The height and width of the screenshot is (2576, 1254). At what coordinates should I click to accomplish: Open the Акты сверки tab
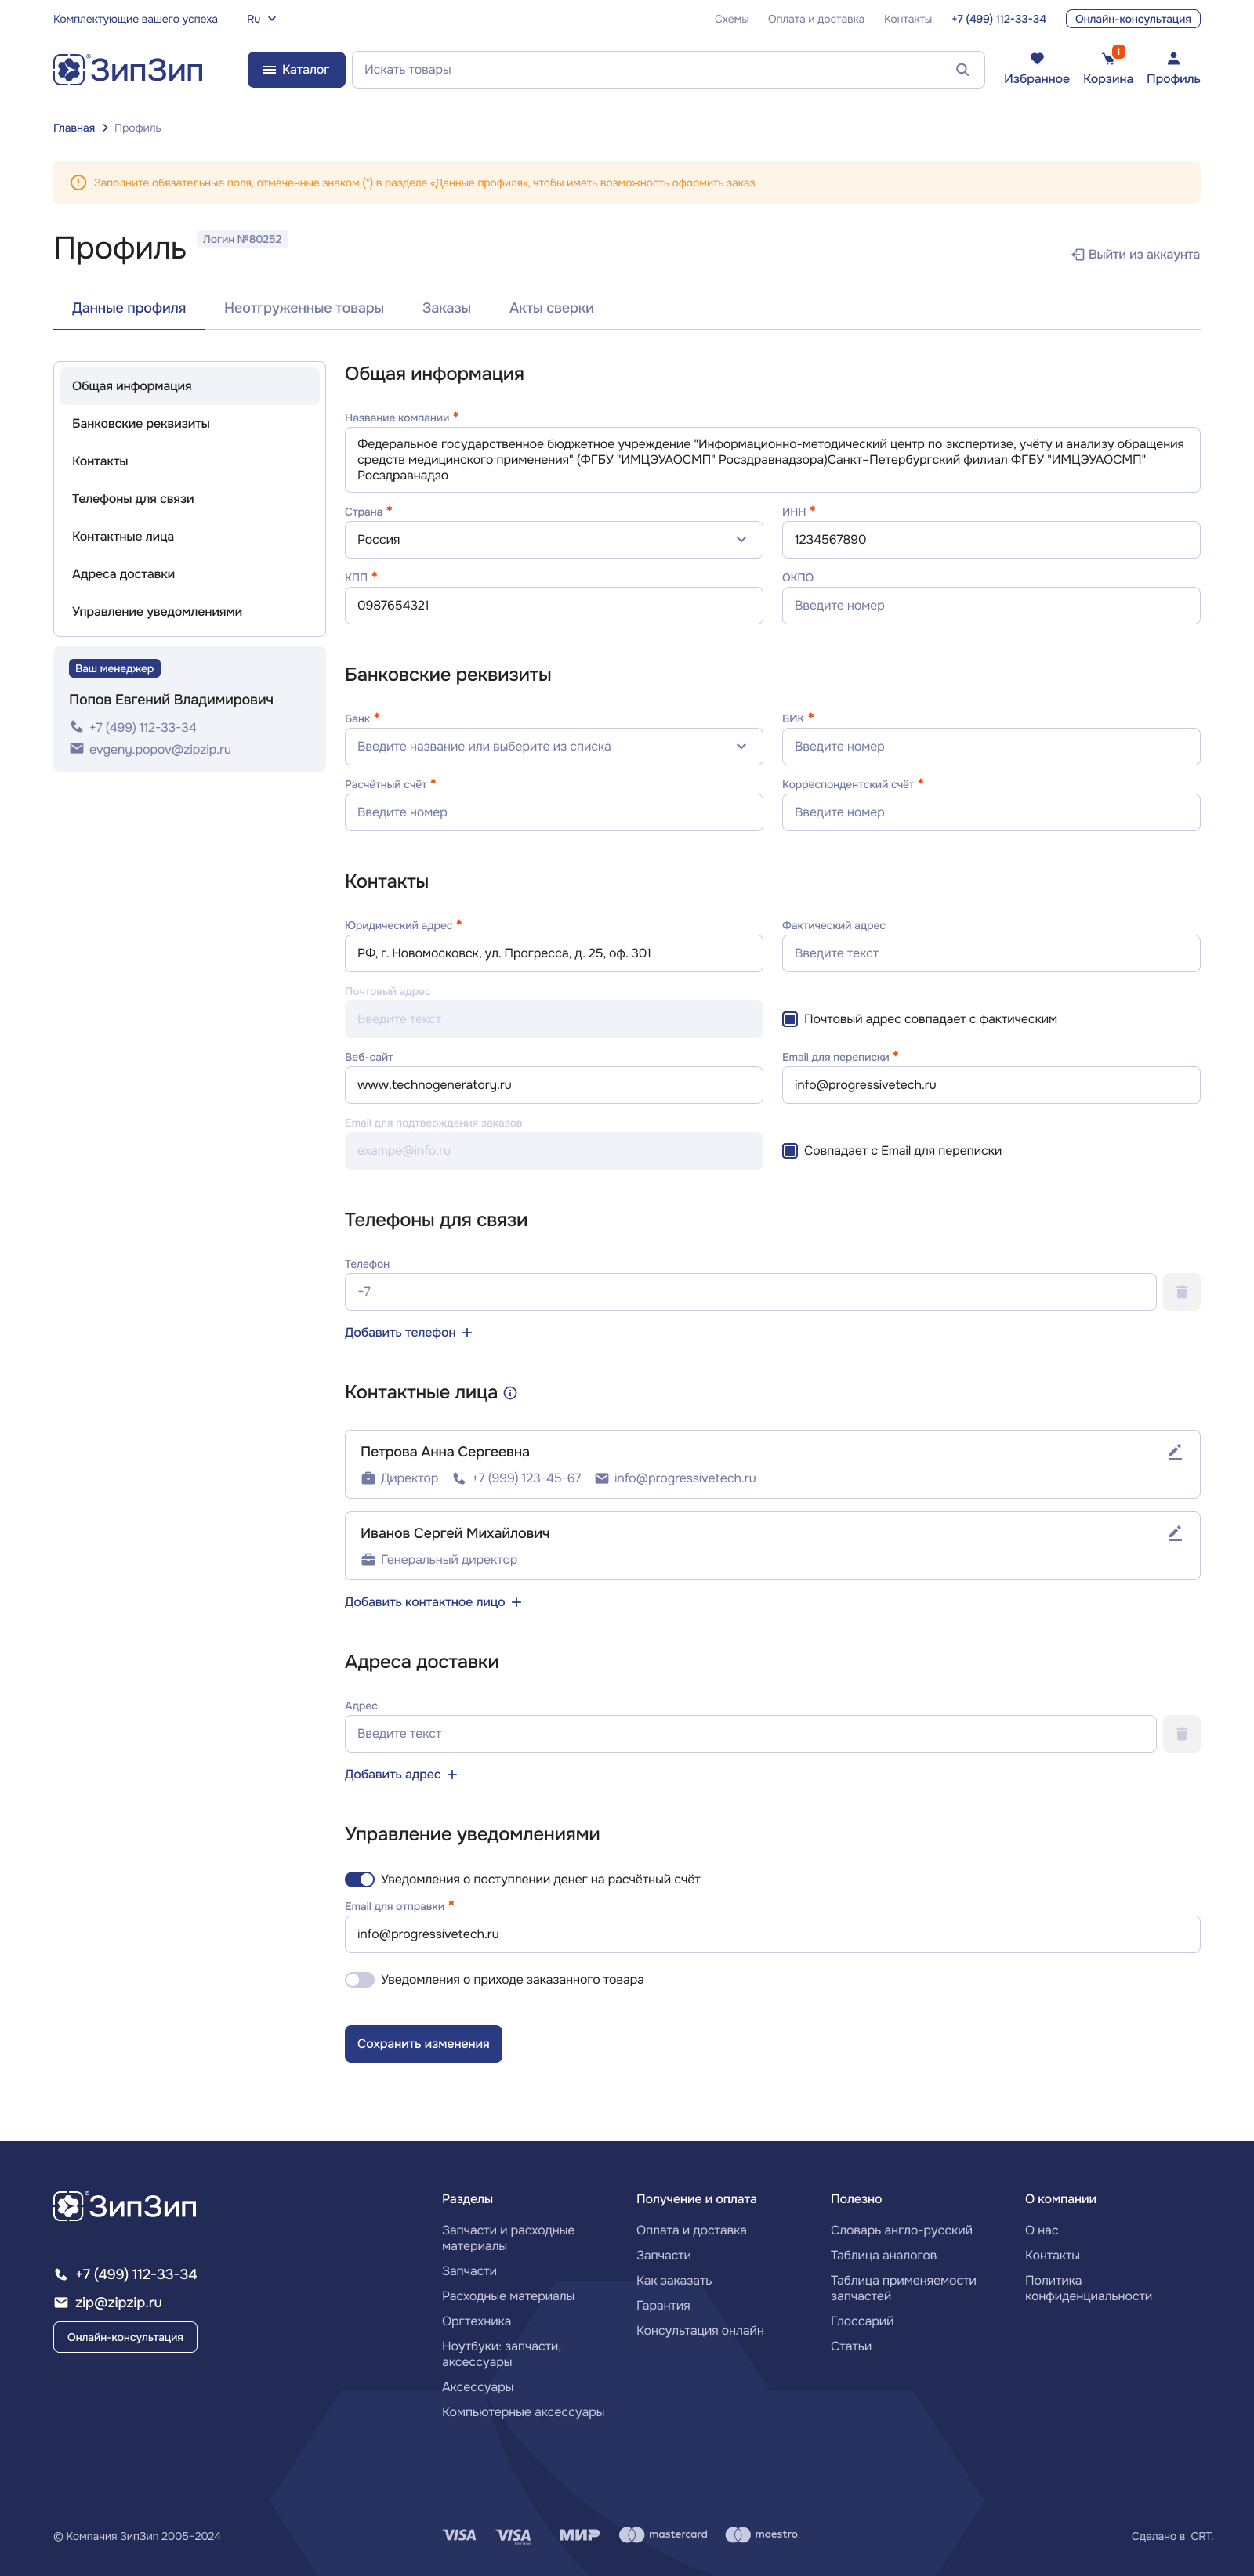pyautogui.click(x=551, y=308)
